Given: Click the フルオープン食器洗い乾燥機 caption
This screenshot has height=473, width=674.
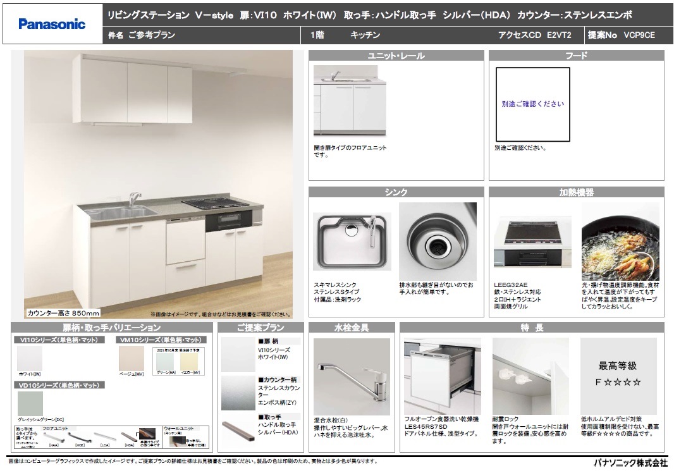Looking at the screenshot, I should point(441,419).
